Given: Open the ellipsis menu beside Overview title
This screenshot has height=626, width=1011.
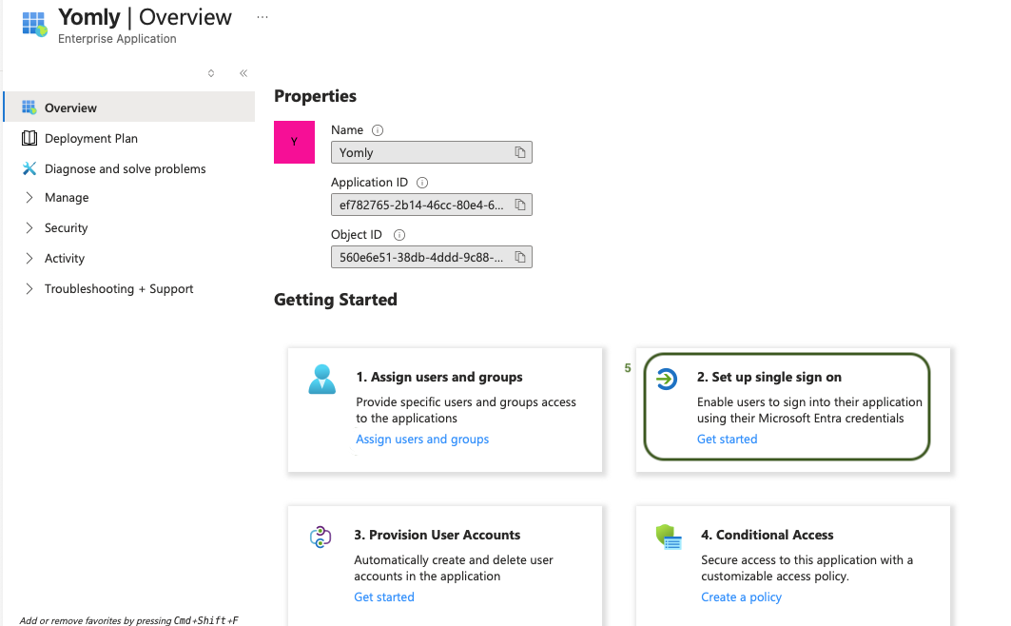Looking at the screenshot, I should click(x=262, y=17).
